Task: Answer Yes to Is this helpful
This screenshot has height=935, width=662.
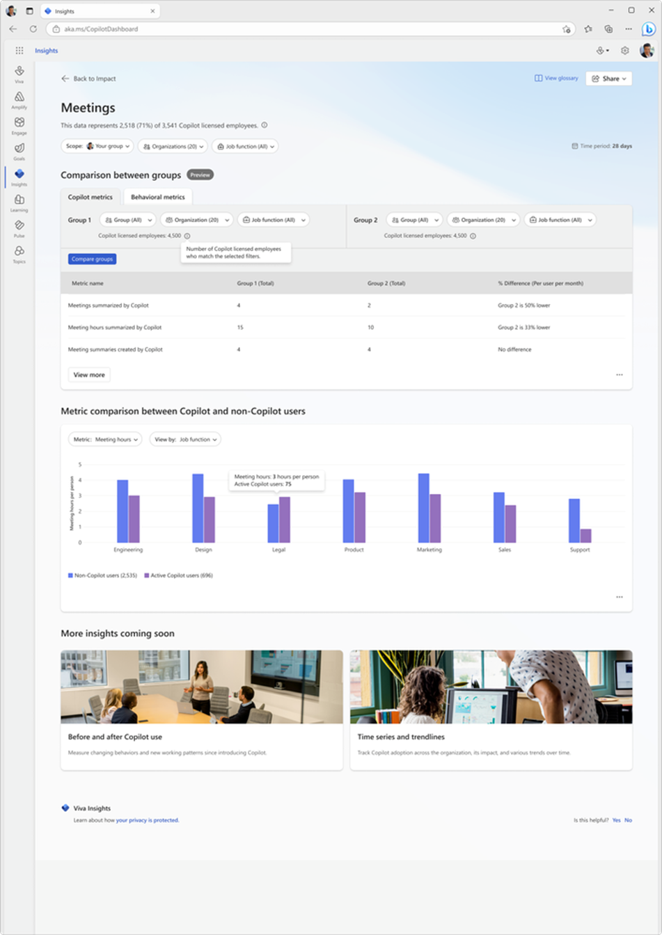Action: pos(616,820)
